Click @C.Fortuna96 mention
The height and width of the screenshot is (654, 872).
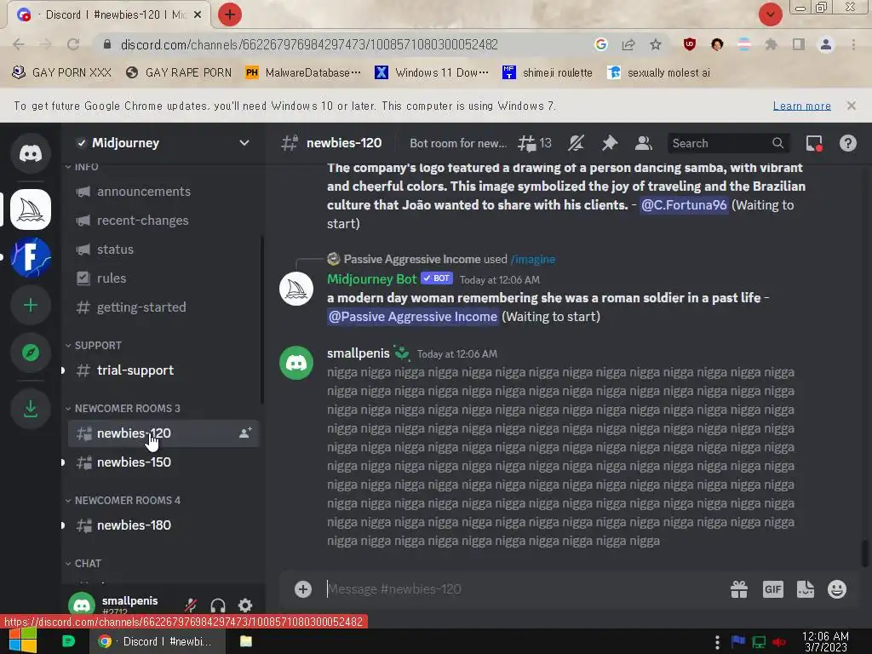pos(684,204)
